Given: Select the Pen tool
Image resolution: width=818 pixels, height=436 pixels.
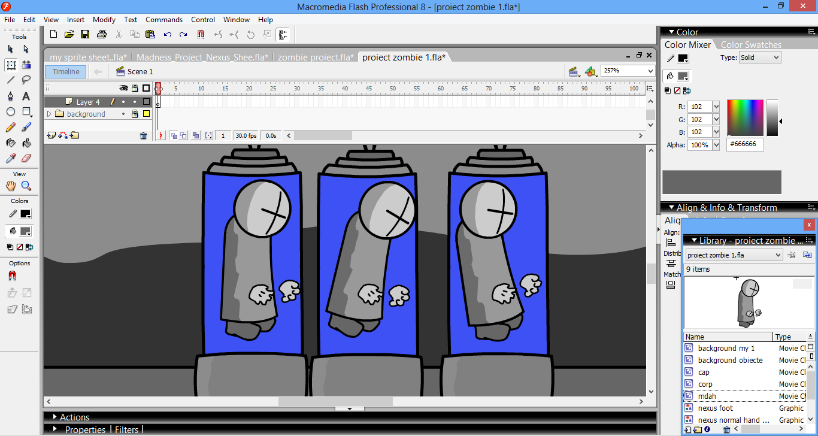Looking at the screenshot, I should pos(11,96).
